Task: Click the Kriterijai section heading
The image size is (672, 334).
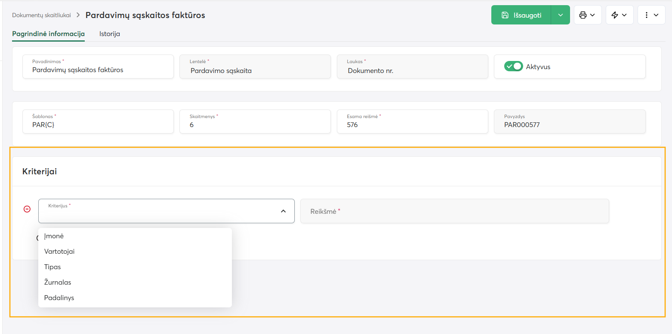Action: pos(40,171)
